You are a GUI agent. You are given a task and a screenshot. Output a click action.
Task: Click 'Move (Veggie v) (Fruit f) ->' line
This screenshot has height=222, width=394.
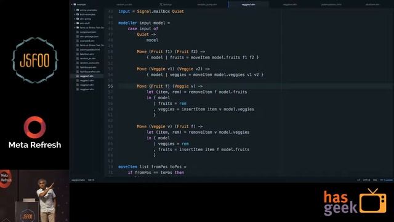pos(170,126)
